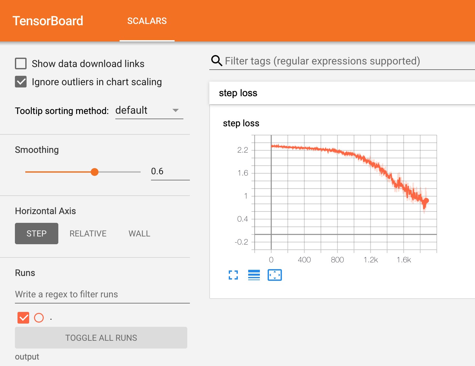Open the Tooltip sorting method dropdown

[149, 110]
